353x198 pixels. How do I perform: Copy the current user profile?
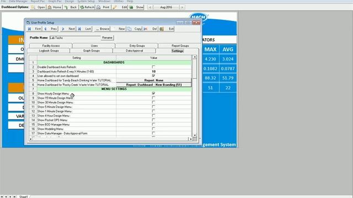(134, 29)
